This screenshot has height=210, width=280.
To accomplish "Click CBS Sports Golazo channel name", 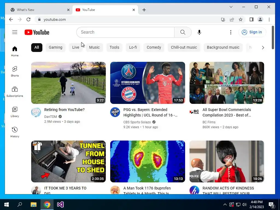I will click(x=137, y=122).
